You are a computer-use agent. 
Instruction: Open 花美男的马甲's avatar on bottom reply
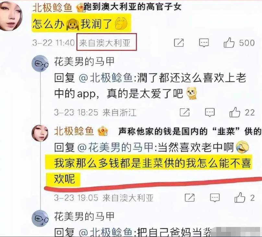(x=40, y=218)
